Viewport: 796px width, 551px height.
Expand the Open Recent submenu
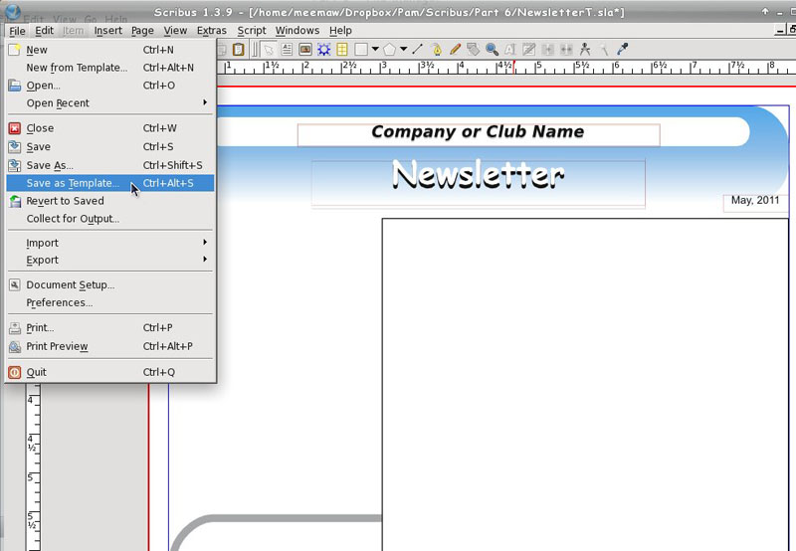[110, 103]
